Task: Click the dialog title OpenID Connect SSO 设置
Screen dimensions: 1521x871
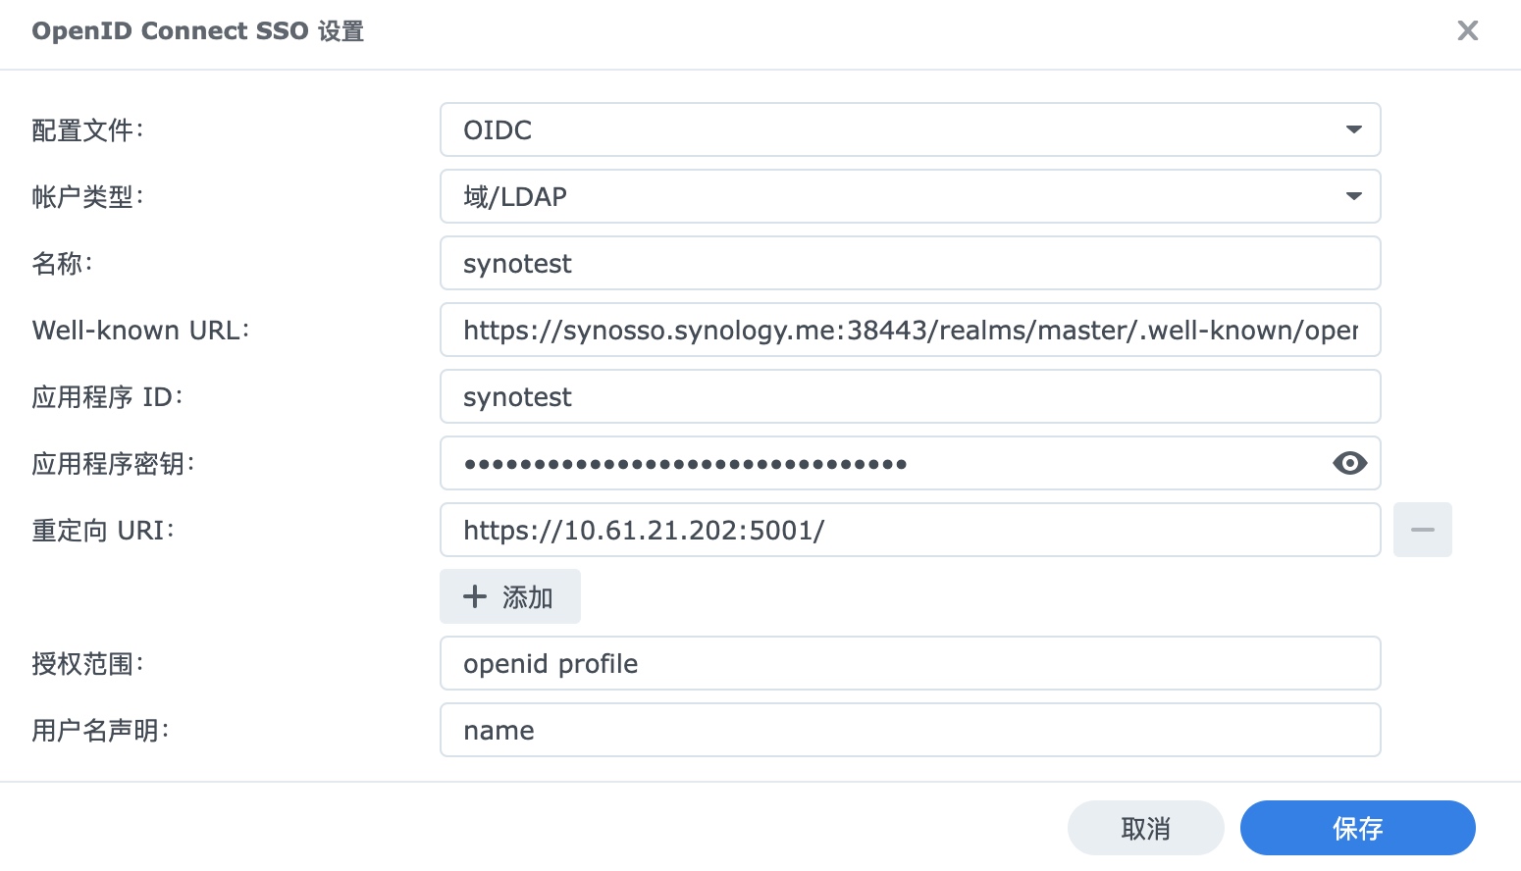Action: click(x=198, y=31)
